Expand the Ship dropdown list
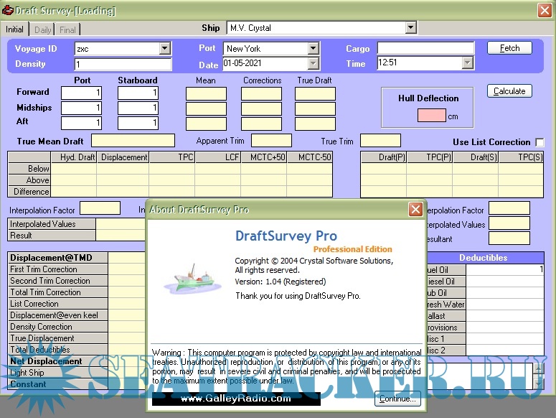This screenshot has height=418, width=556. tap(410, 28)
